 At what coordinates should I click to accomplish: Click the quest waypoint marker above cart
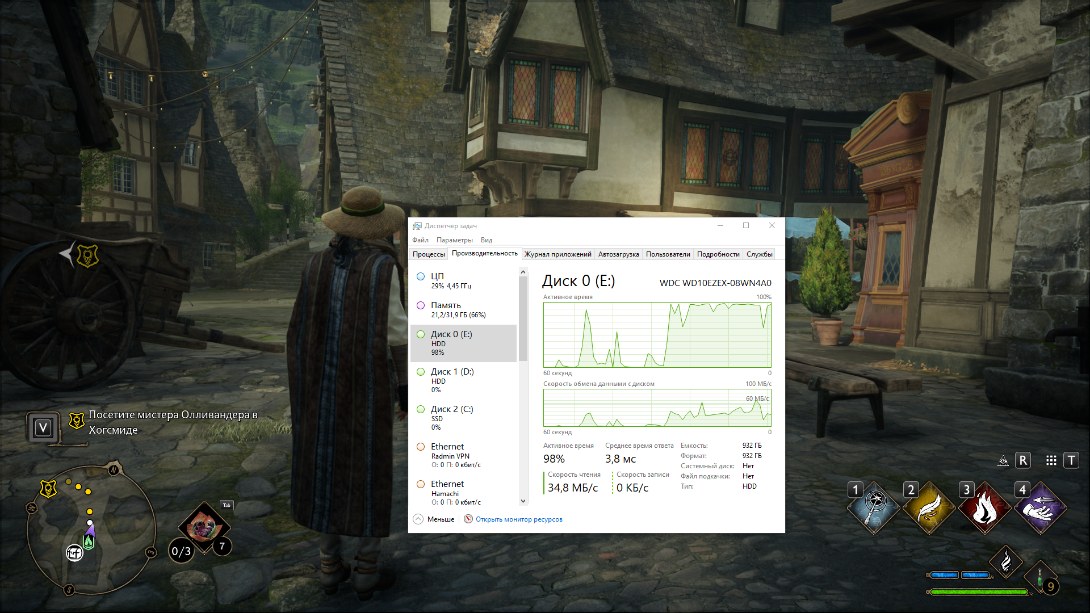click(87, 255)
